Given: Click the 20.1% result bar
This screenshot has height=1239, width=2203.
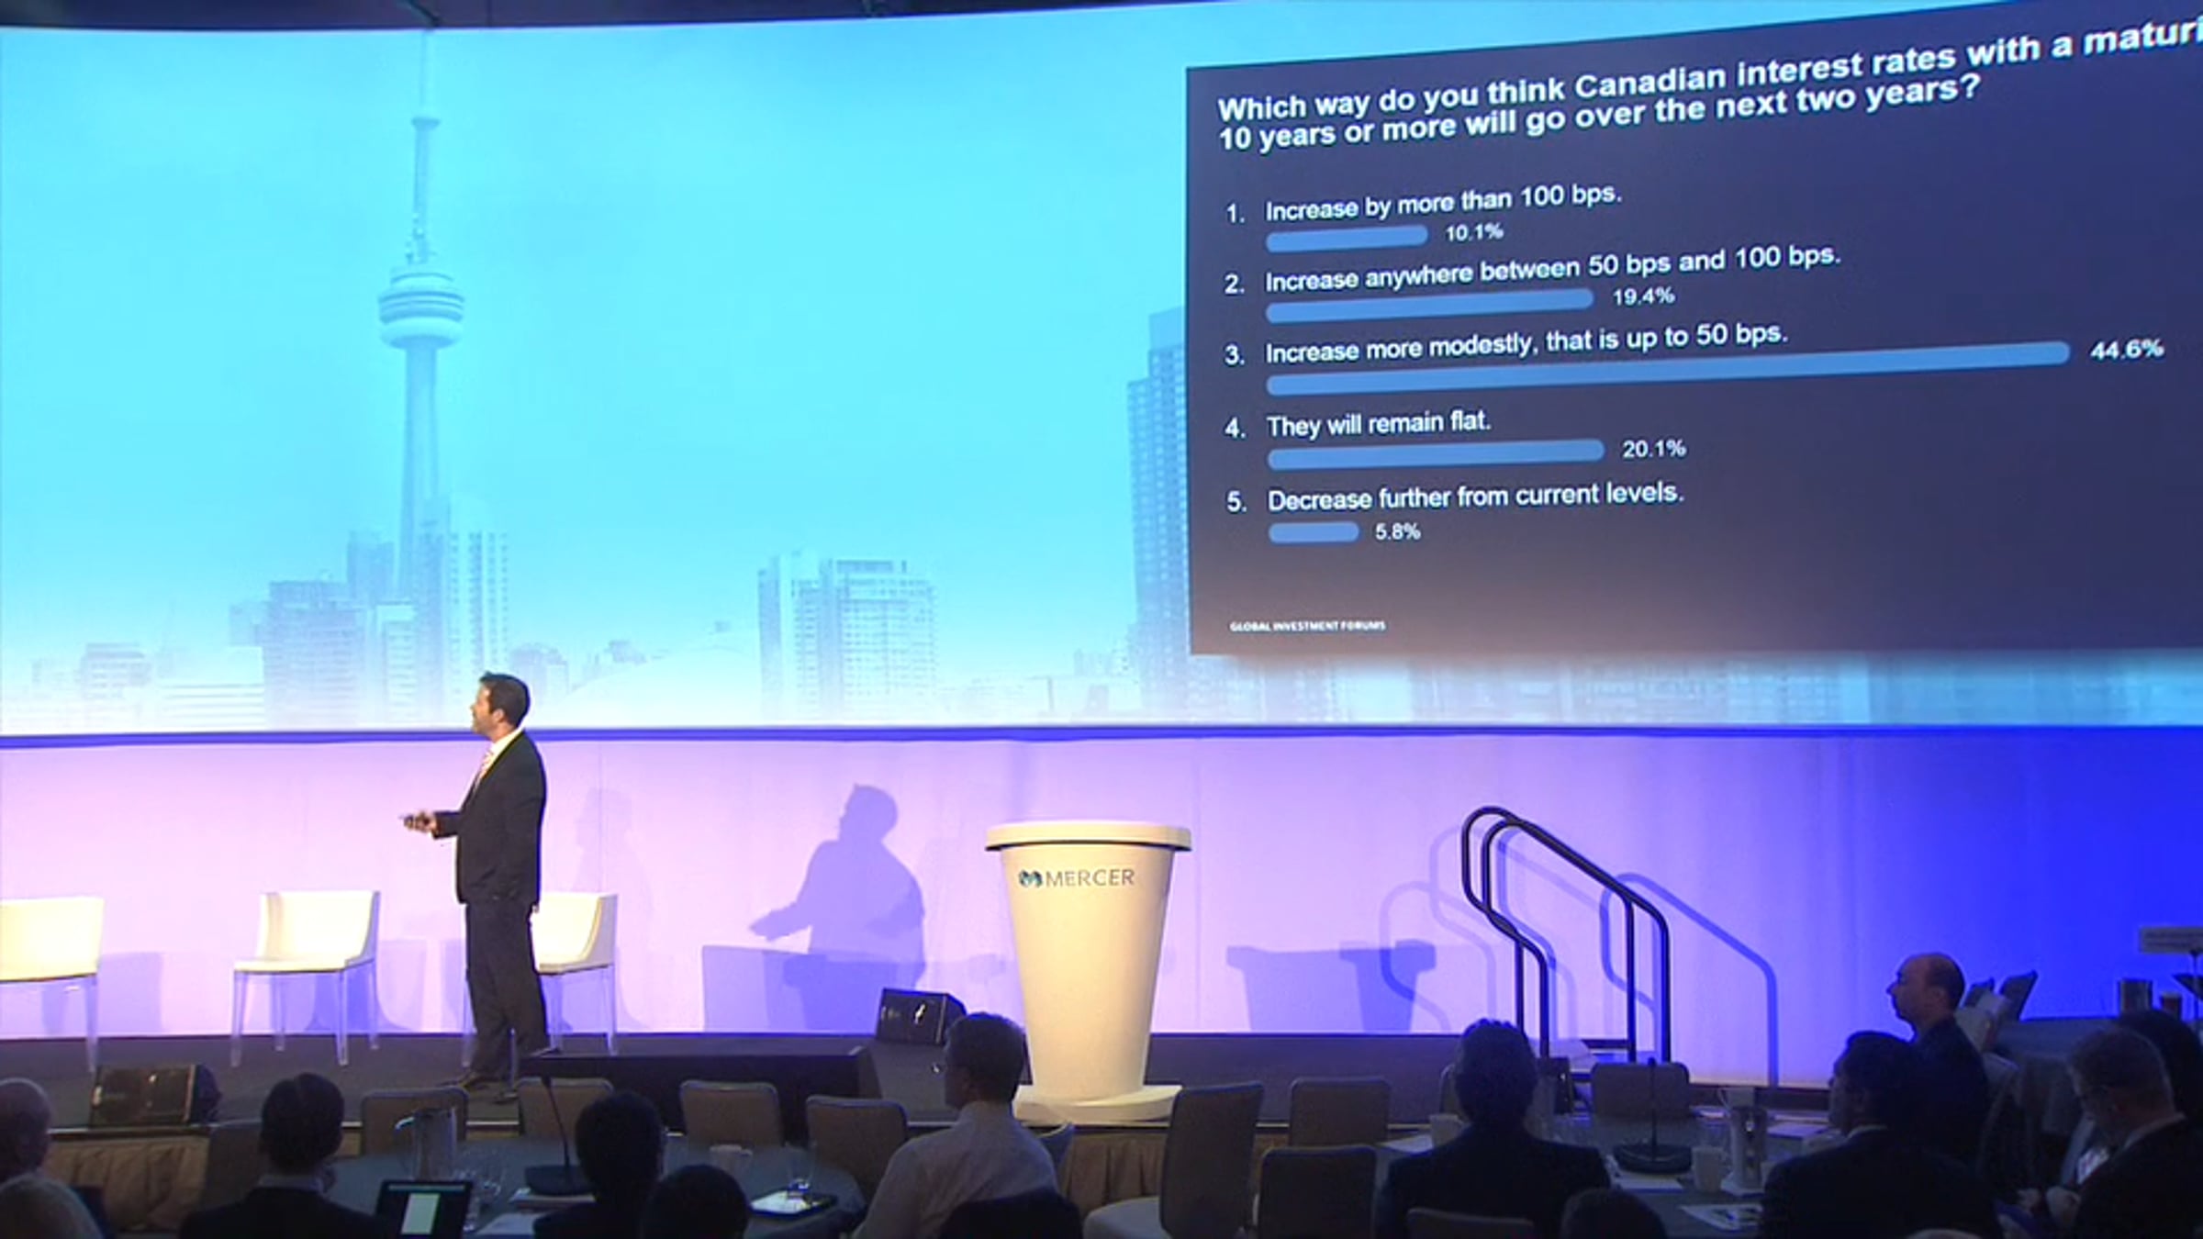Looking at the screenshot, I should [x=1435, y=452].
